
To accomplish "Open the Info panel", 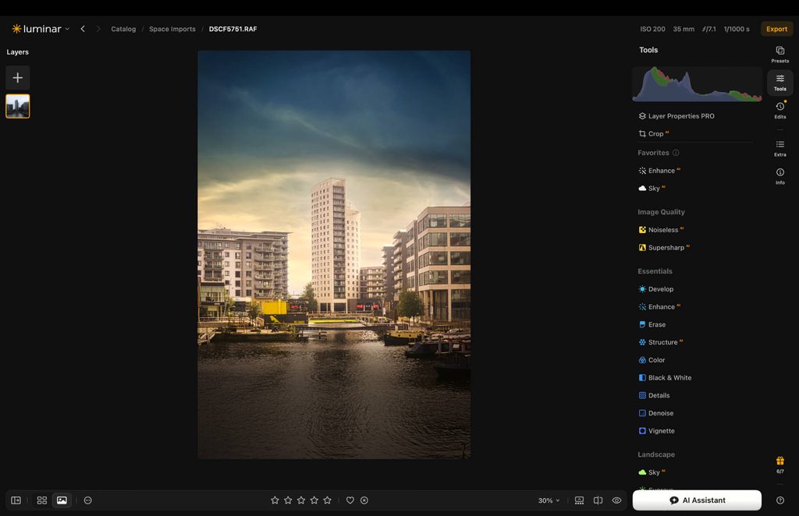I will [x=780, y=176].
